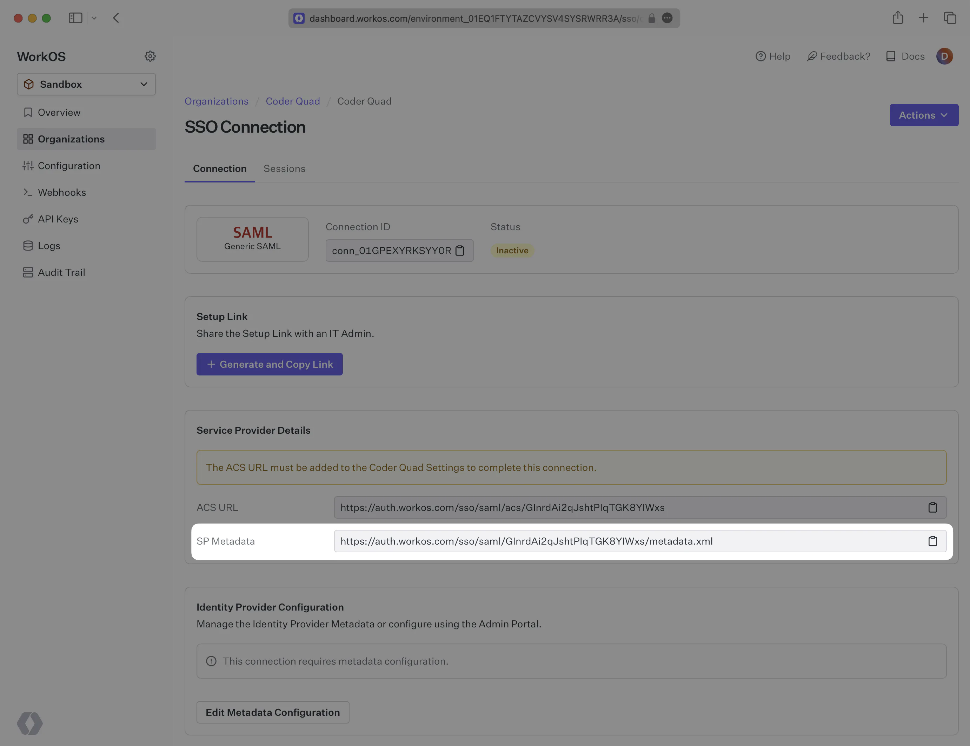Screen dimensions: 970x746
Task: Click the page options ellipsis in the address bar
Action: 667,18
